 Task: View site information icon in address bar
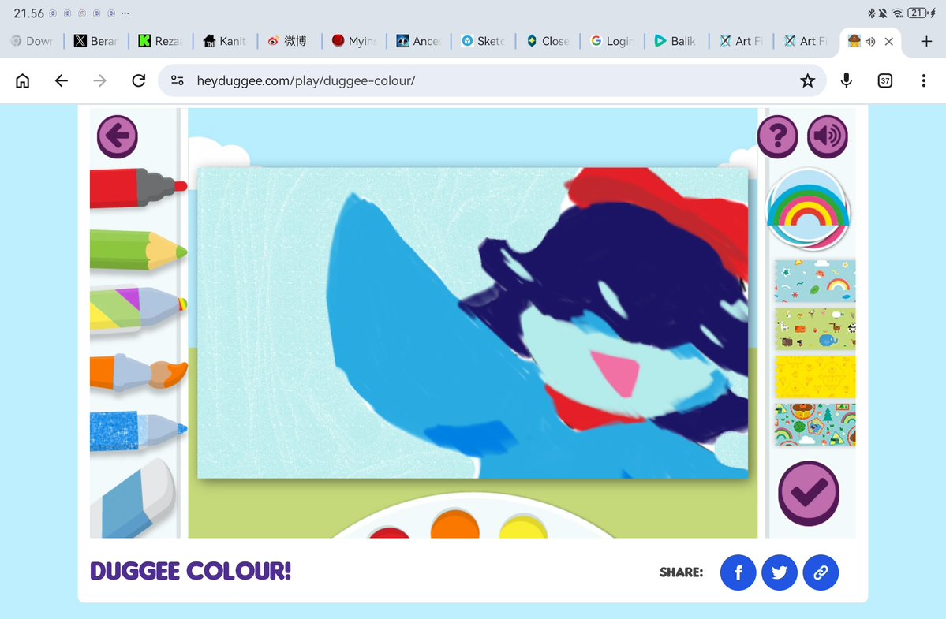[178, 80]
